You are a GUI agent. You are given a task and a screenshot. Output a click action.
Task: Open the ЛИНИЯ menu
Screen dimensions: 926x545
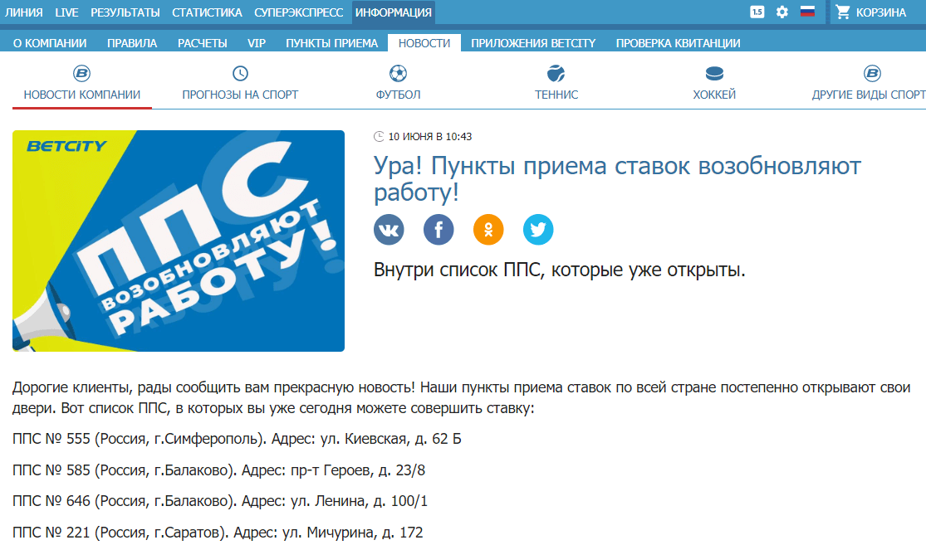pyautogui.click(x=23, y=12)
